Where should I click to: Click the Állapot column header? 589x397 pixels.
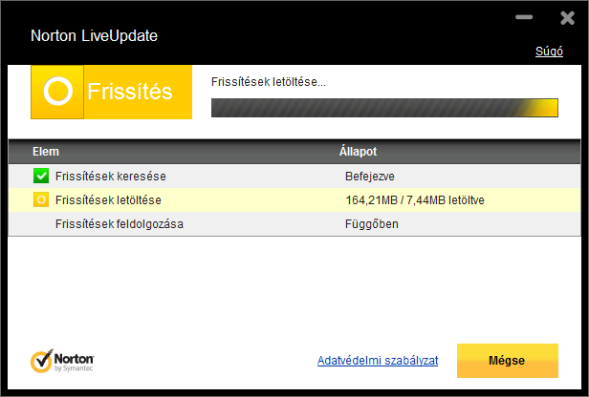pyautogui.click(x=358, y=152)
